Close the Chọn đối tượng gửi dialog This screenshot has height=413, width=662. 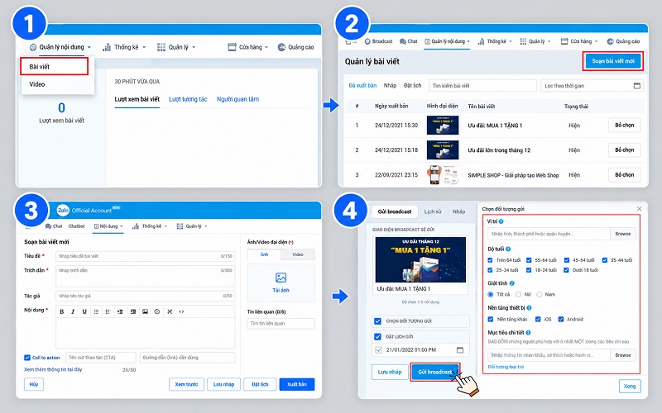click(x=639, y=209)
